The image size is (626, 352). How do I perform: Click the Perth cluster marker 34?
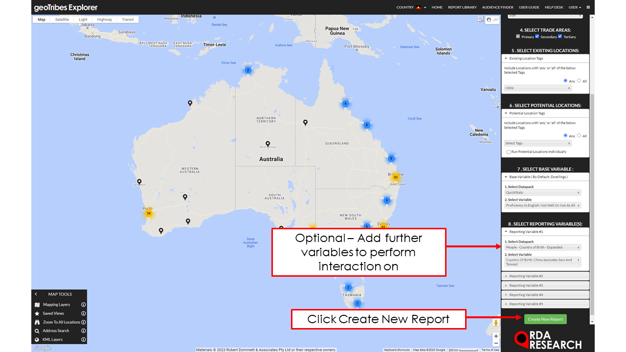point(148,214)
